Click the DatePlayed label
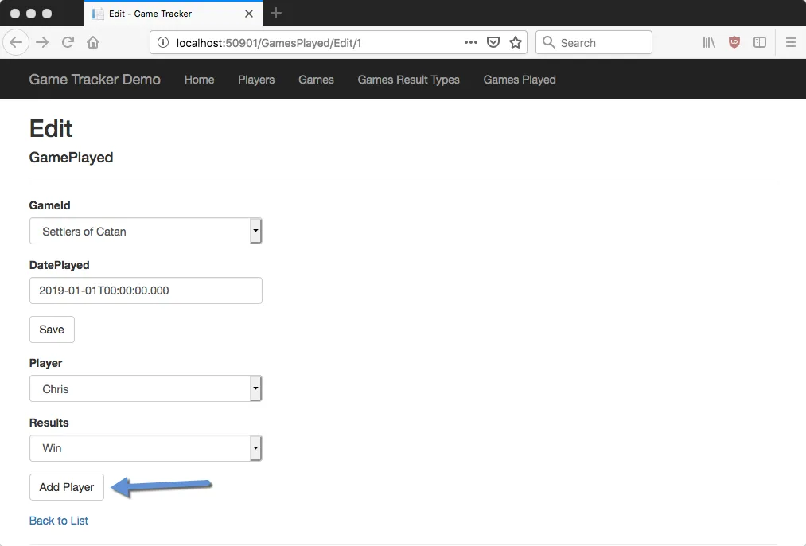Viewport: 806px width, 546px height. (x=59, y=265)
